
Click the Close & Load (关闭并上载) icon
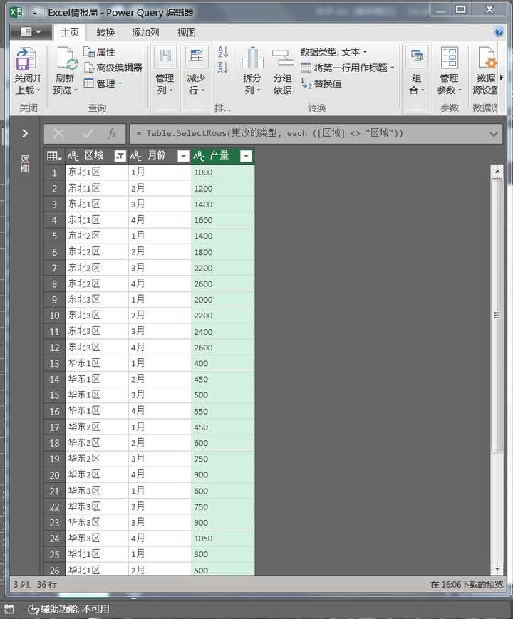point(26,59)
